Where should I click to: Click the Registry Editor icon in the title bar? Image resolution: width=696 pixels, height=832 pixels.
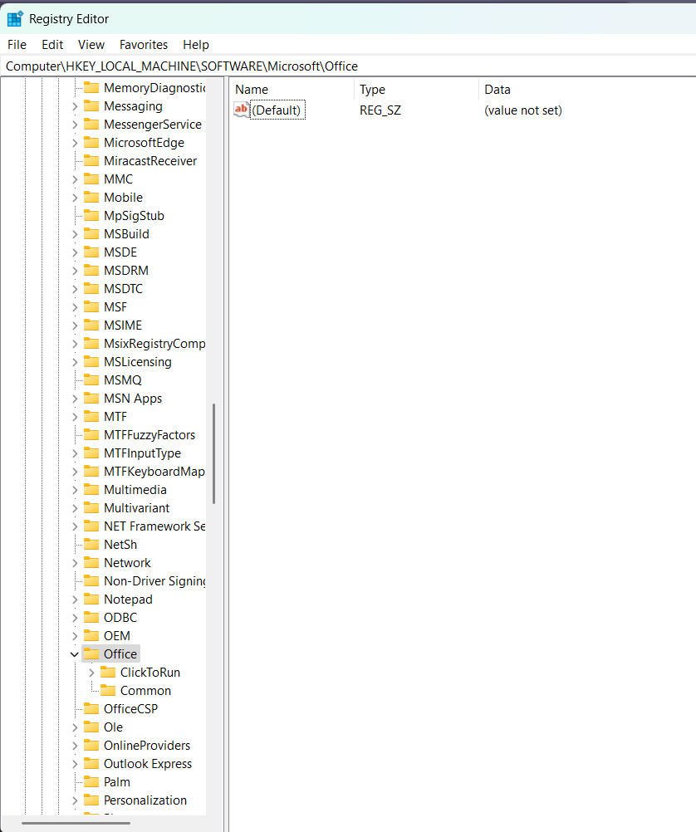point(14,17)
